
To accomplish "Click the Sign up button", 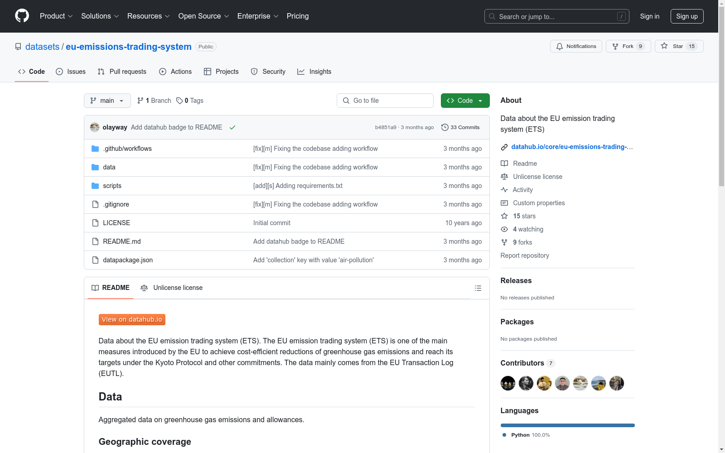I will click(687, 16).
